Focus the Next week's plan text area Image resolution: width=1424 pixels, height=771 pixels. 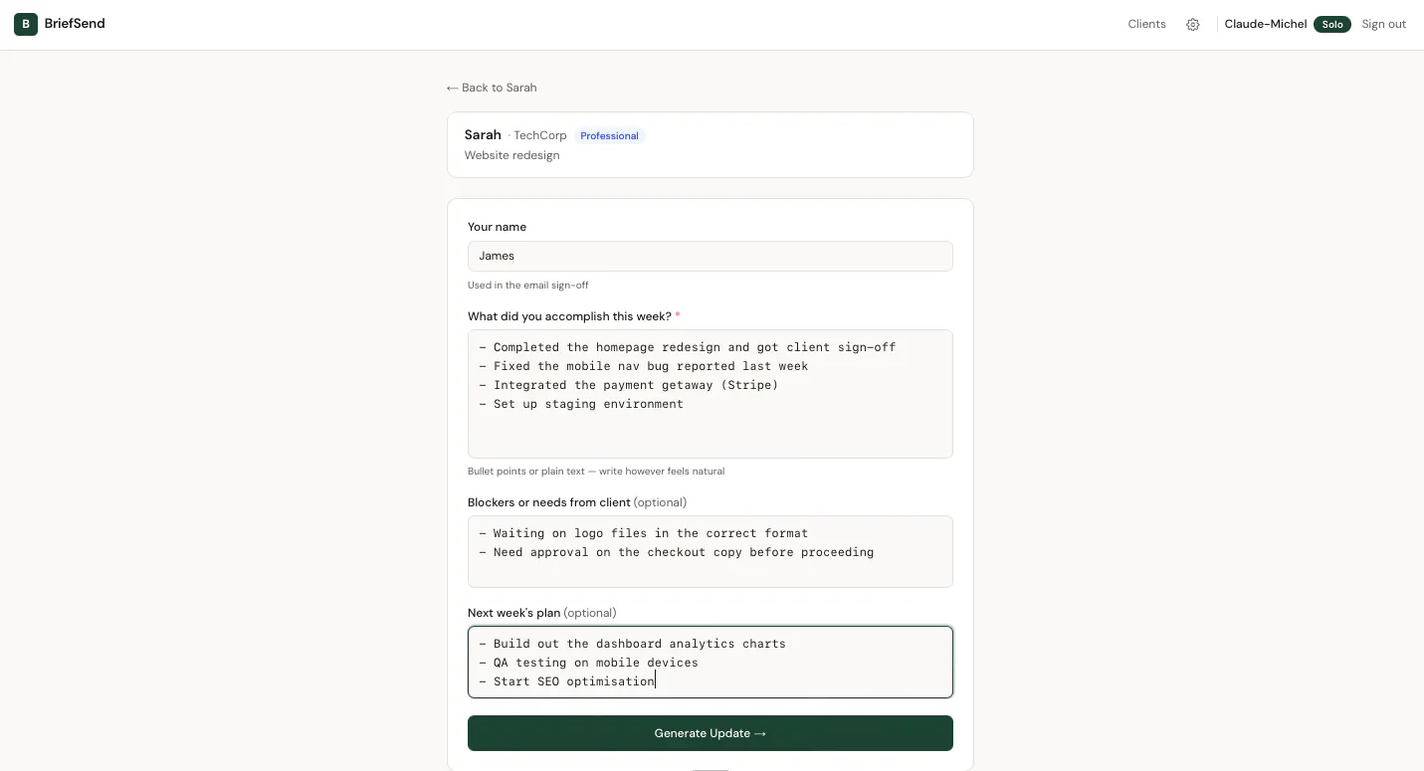coord(711,662)
